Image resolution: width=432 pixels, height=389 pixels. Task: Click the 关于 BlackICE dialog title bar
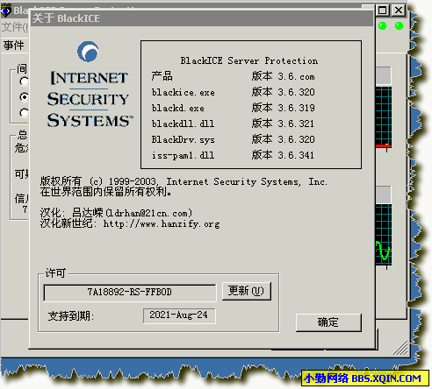click(202, 18)
